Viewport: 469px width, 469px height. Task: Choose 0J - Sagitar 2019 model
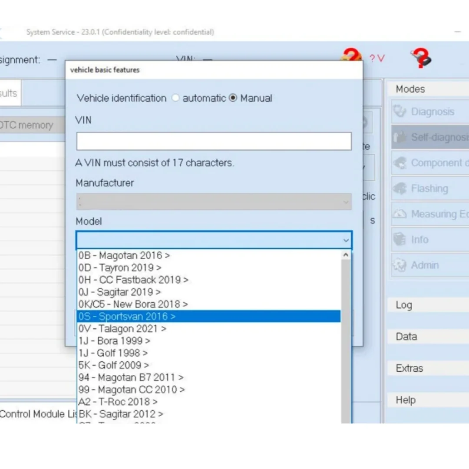pyautogui.click(x=208, y=292)
